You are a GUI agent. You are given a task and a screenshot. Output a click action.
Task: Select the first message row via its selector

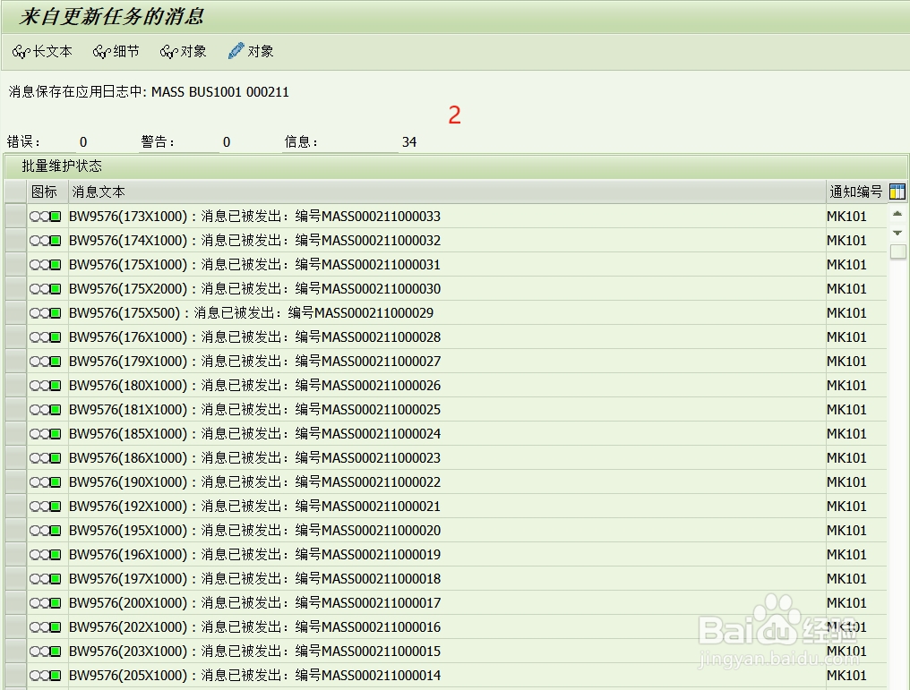[x=13, y=216]
